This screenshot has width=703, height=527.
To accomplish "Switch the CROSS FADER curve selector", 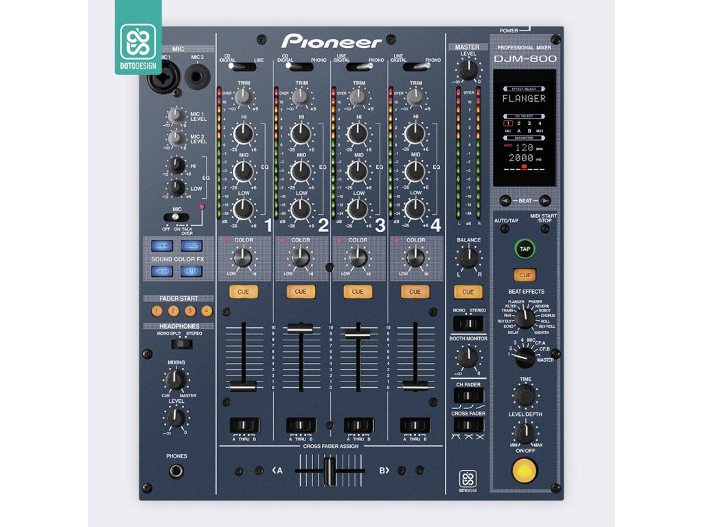I will click(468, 425).
